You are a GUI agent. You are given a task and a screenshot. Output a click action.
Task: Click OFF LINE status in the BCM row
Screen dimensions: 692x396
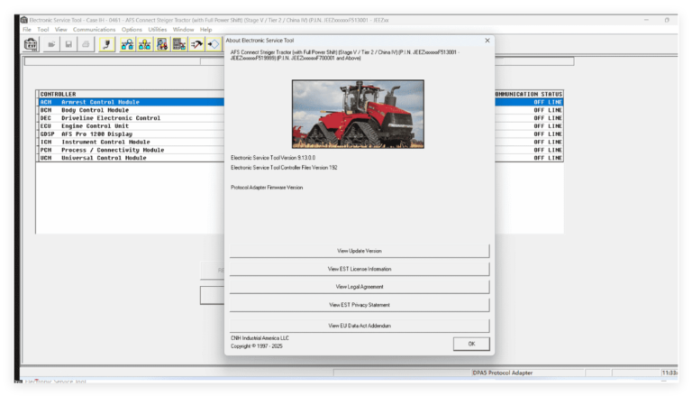[x=548, y=110]
